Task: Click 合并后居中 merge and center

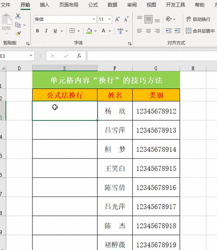Action: 200,31
